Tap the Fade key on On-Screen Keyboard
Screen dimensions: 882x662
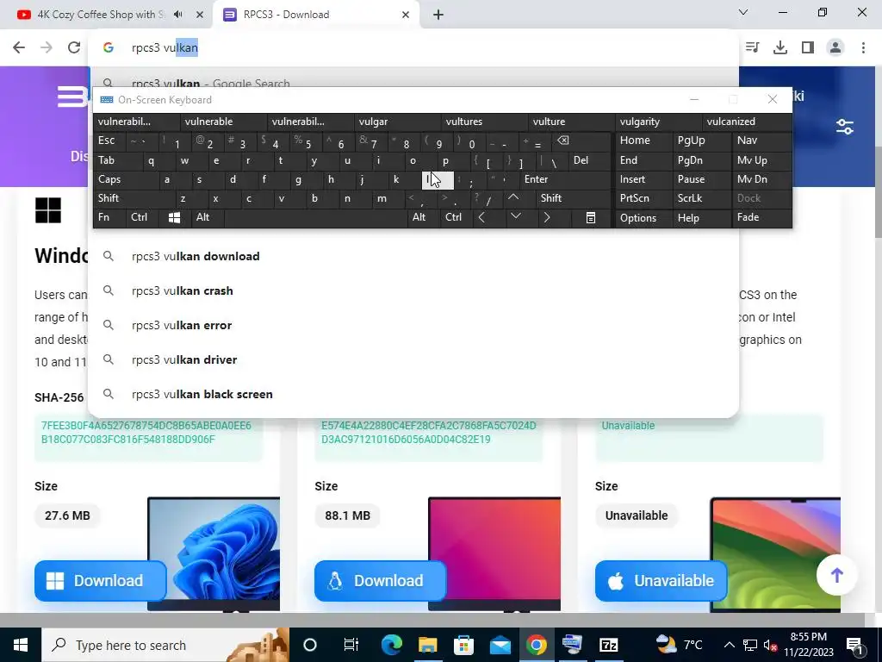761,218
